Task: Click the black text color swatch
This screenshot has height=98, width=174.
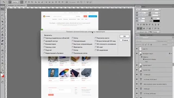Action: pos(156,21)
